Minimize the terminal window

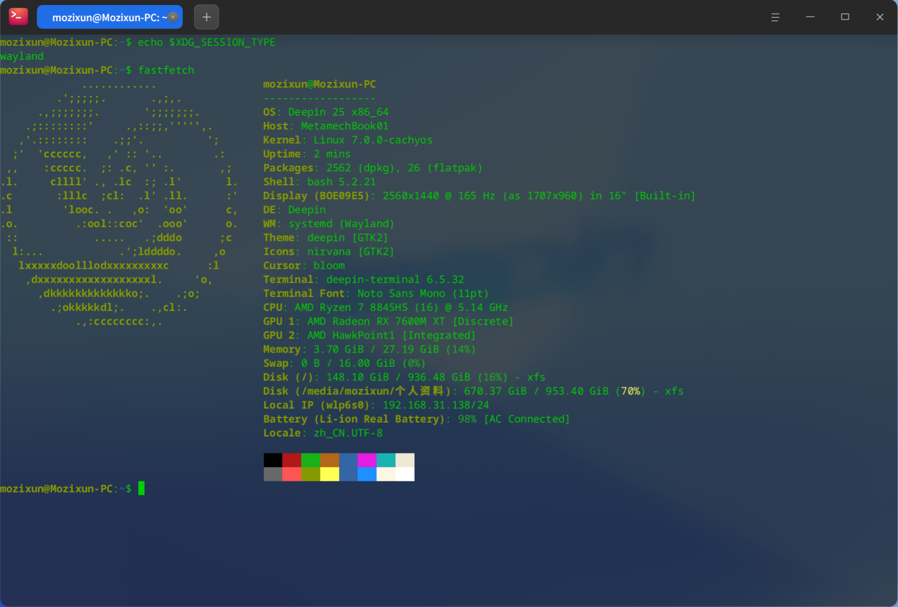coord(810,17)
